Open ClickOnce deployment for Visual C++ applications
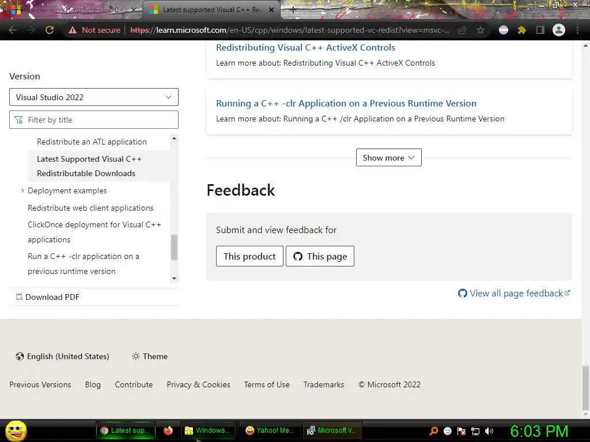Screen dimensions: 590x442 (x=94, y=232)
